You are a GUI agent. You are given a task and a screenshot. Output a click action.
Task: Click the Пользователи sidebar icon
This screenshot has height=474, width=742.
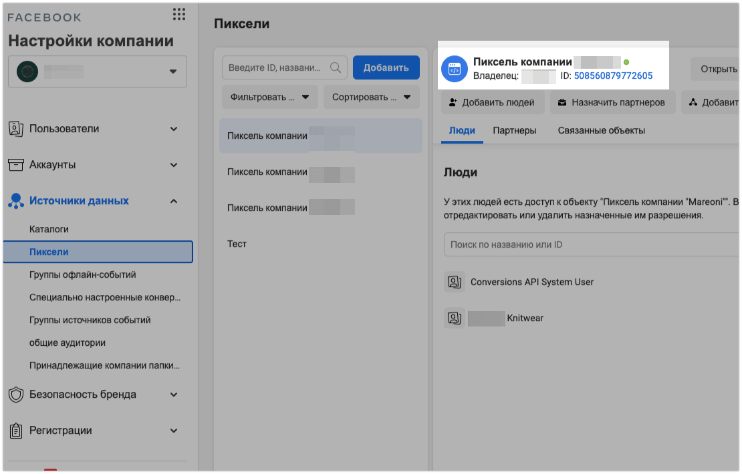point(16,129)
